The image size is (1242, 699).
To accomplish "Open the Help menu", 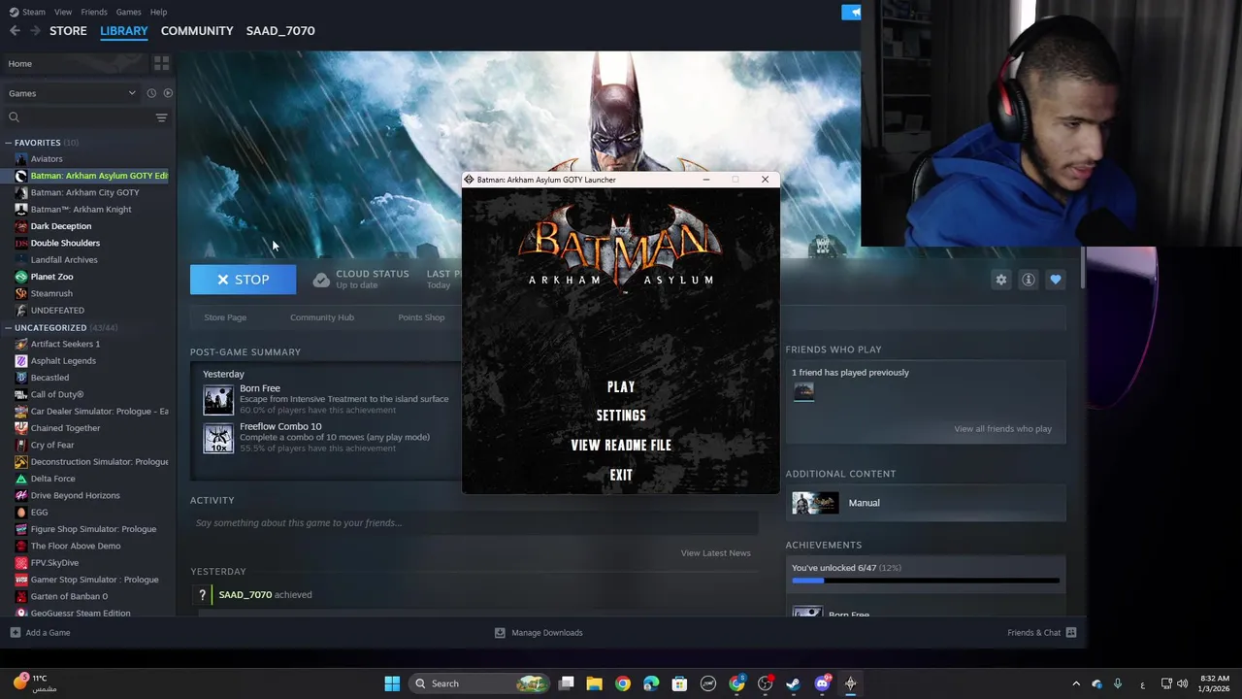I will pos(158,12).
